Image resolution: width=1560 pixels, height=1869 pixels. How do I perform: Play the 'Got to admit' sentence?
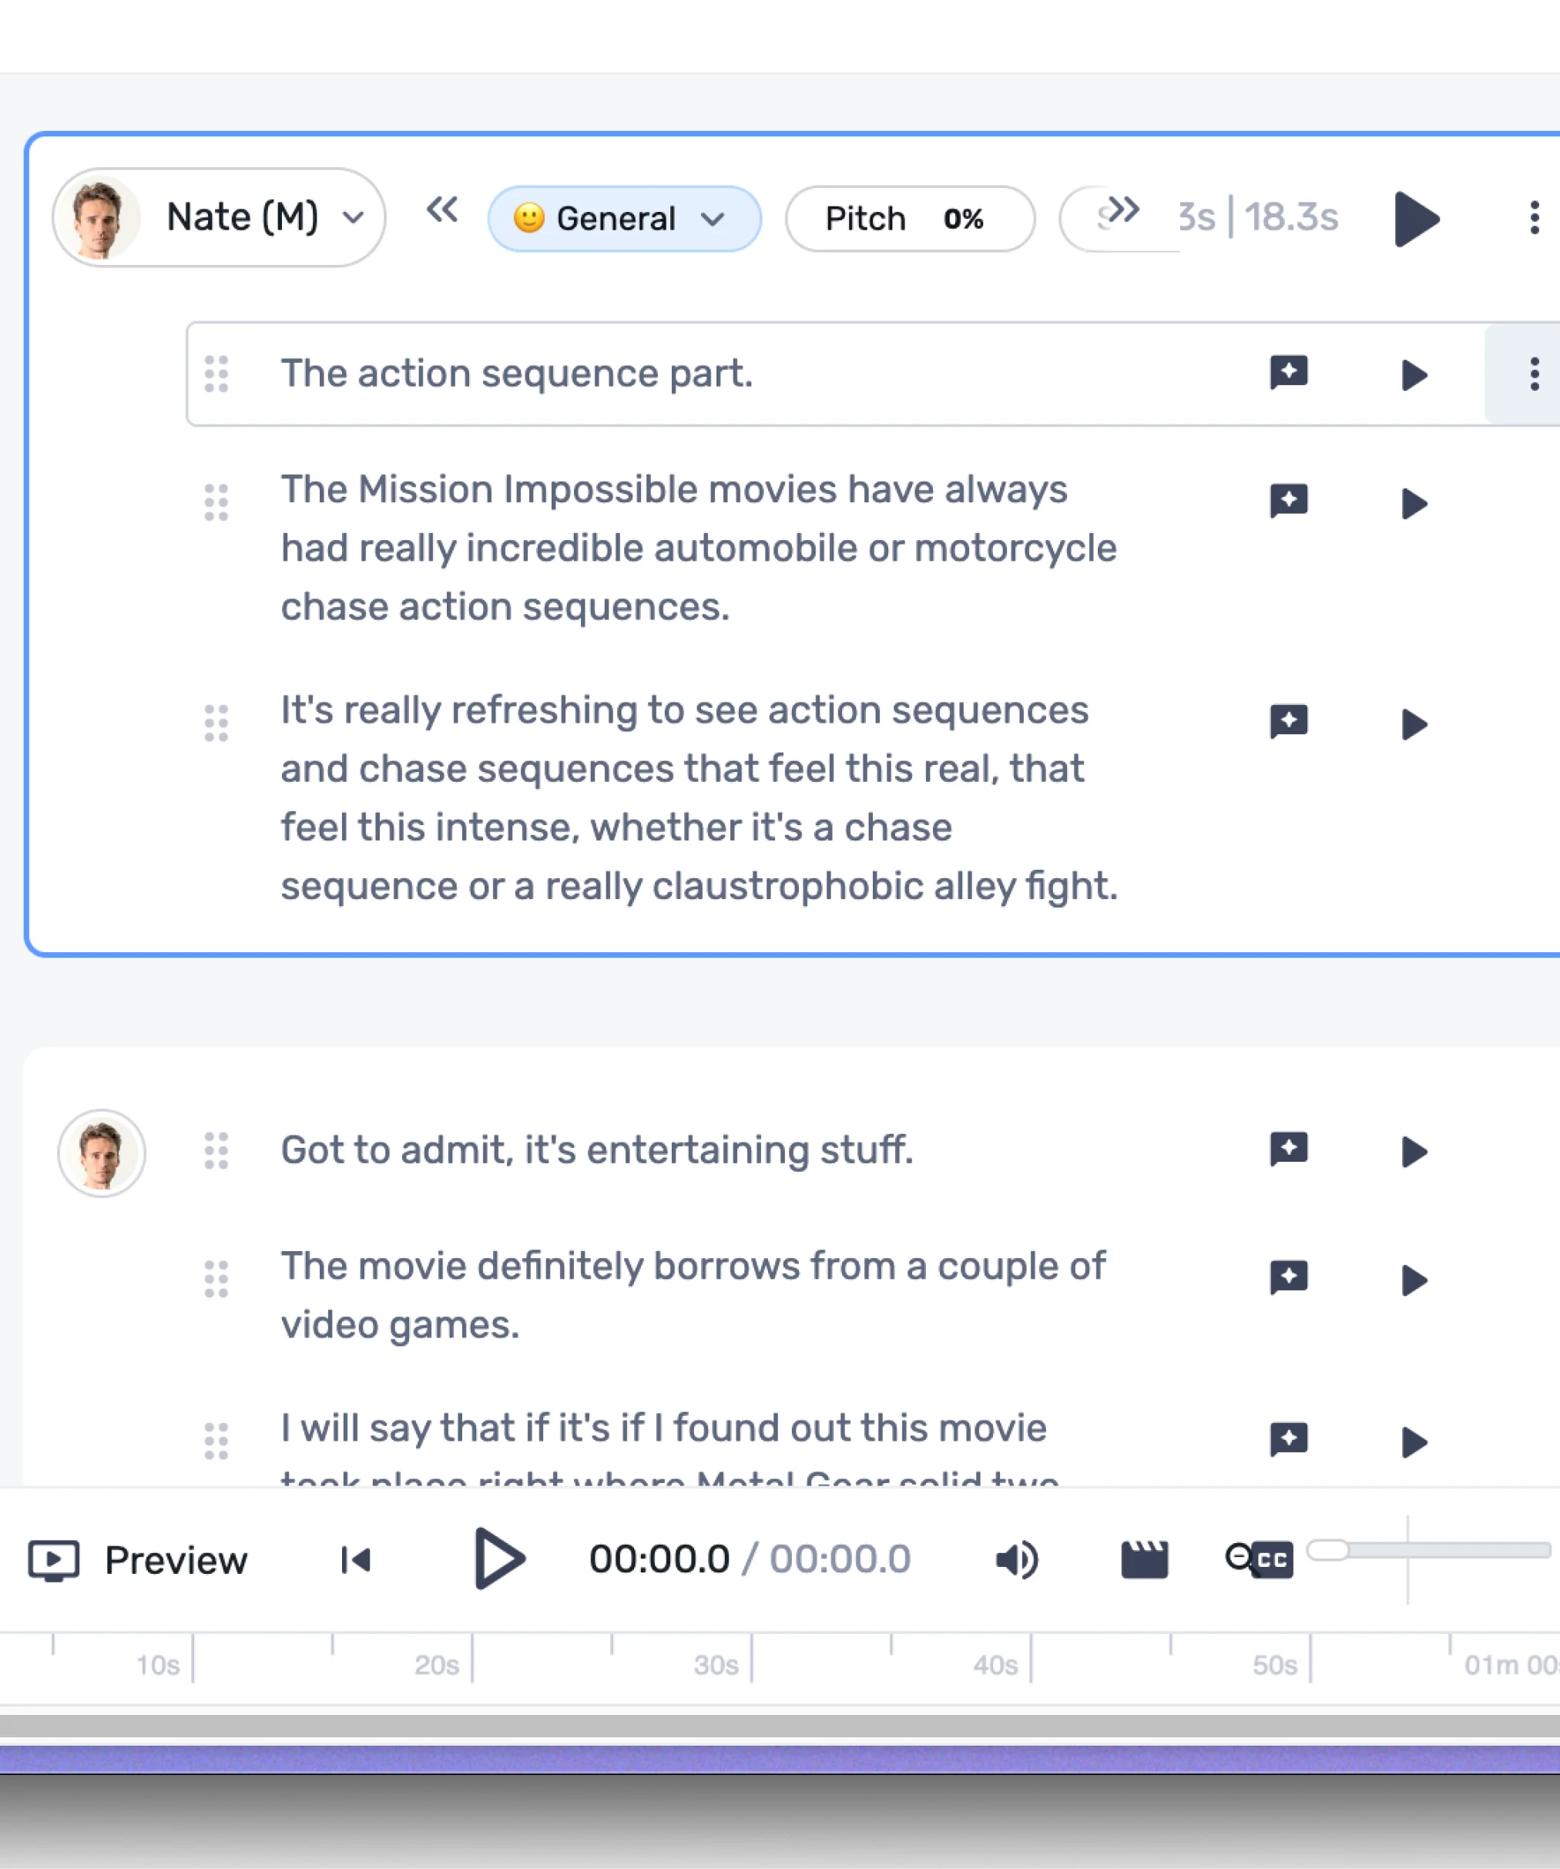[x=1413, y=1153]
